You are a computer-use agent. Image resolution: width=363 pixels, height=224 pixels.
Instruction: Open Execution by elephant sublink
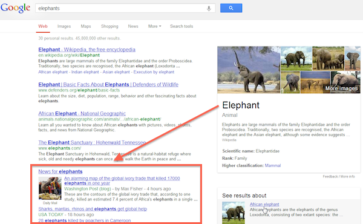154,72
